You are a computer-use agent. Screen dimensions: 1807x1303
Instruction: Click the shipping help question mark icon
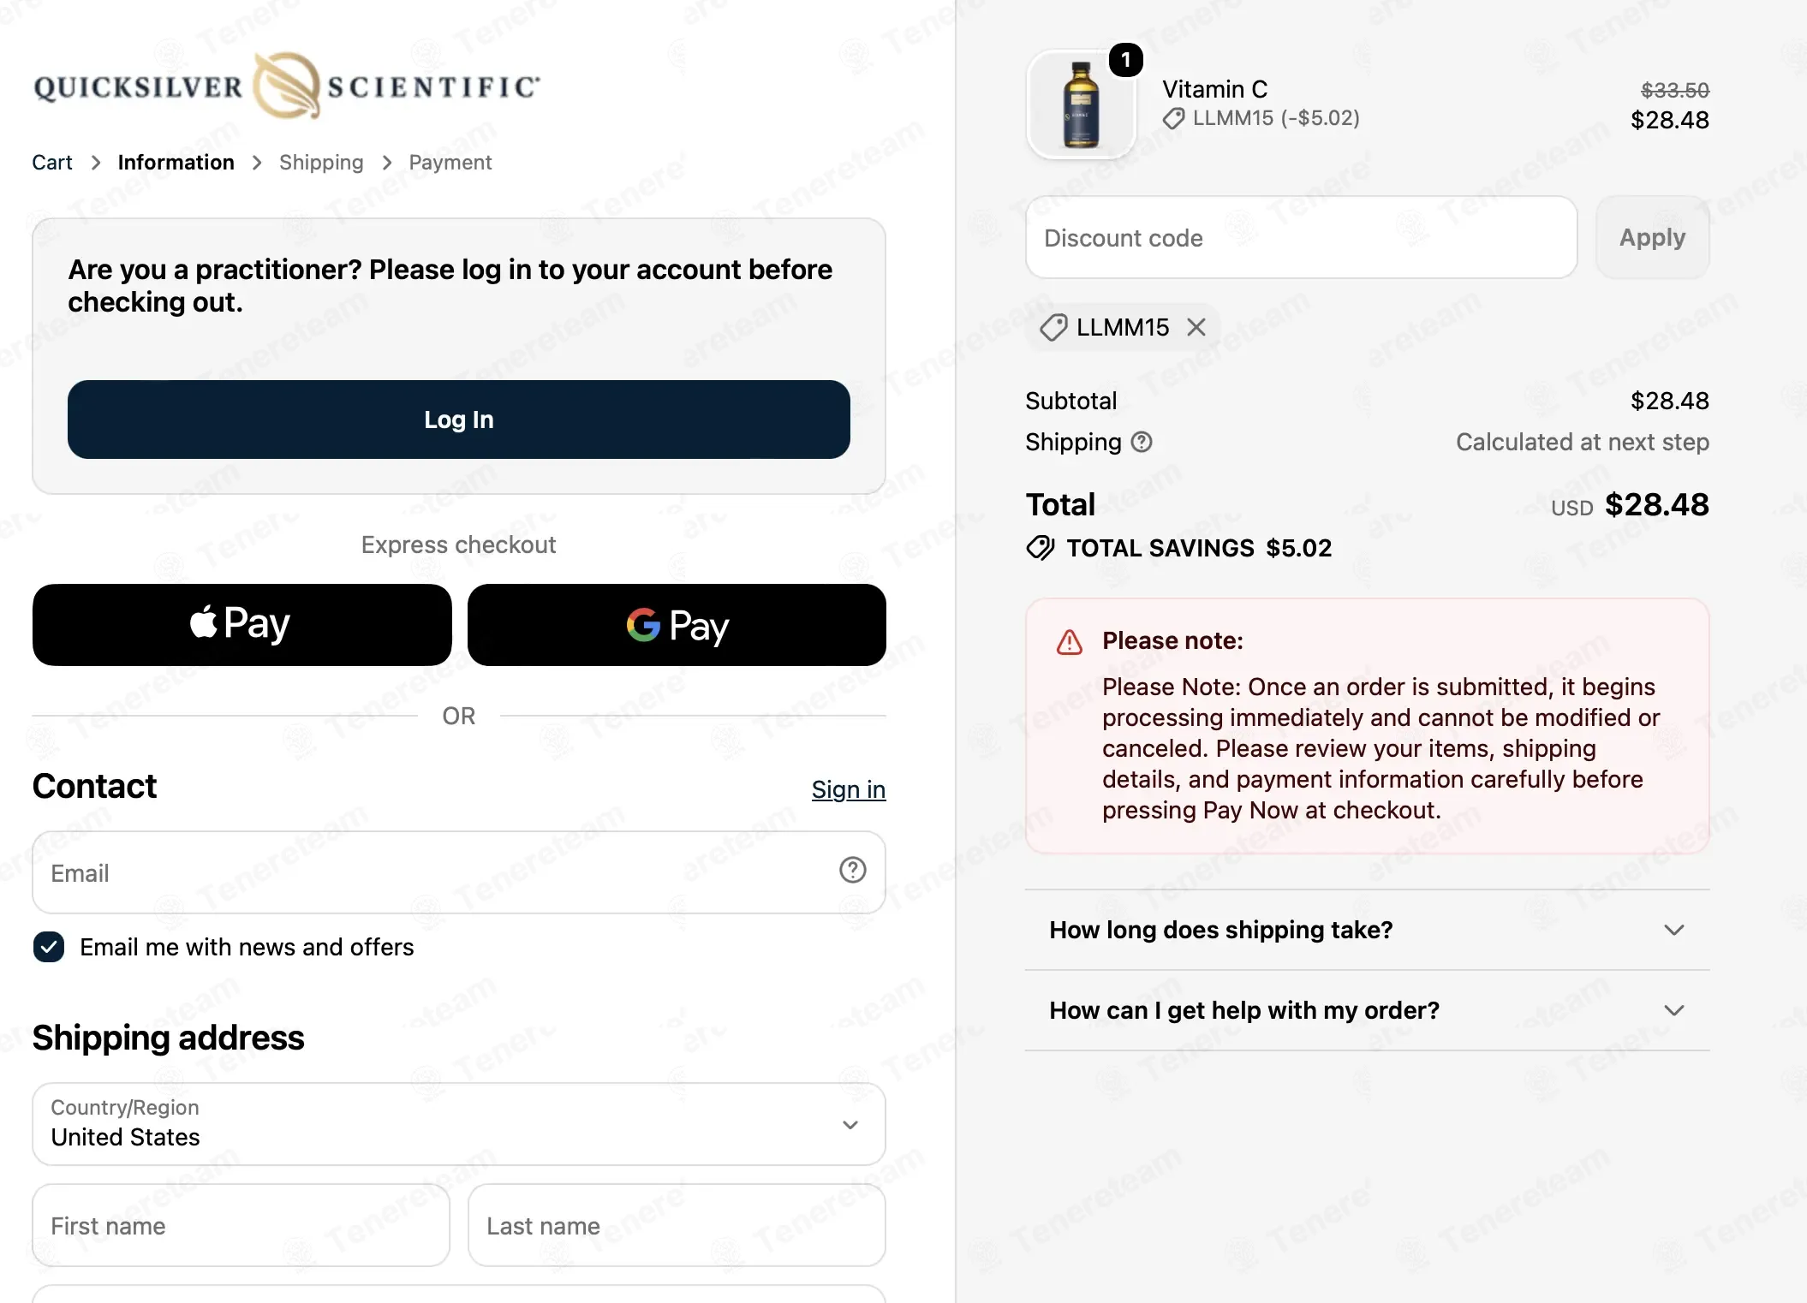(1142, 442)
